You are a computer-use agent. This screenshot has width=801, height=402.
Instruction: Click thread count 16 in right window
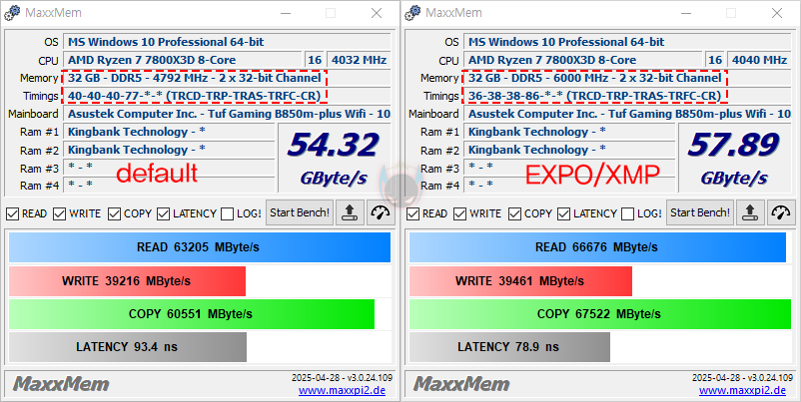[715, 60]
